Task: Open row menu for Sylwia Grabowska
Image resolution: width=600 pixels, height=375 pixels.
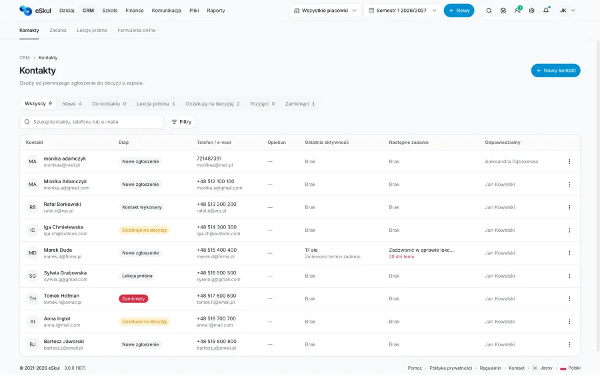Action: coord(569,276)
